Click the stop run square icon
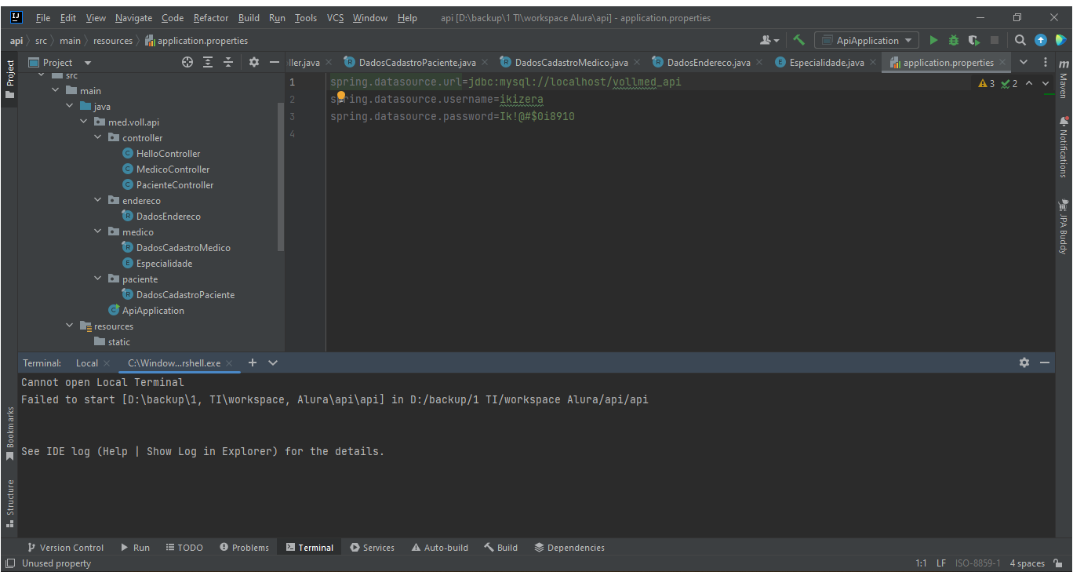 click(995, 40)
